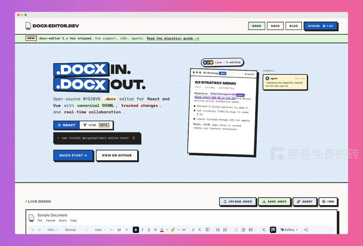The image size is (363, 246).
Task: Open the File menu in Sample Document
Action: 40,221
